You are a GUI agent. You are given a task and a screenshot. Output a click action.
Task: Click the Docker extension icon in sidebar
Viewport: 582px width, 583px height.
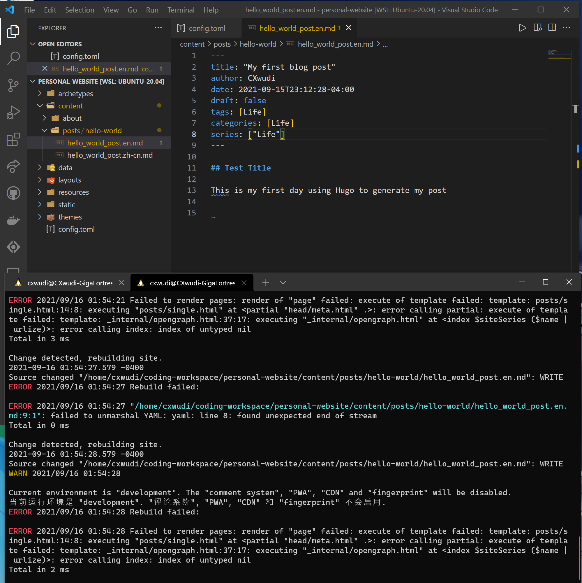click(13, 220)
